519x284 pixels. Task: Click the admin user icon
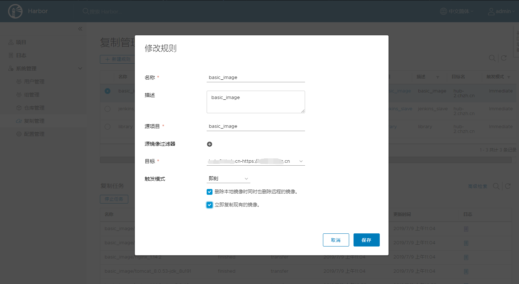point(491,11)
